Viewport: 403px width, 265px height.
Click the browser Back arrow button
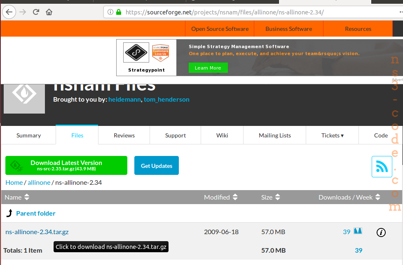[x=9, y=12]
